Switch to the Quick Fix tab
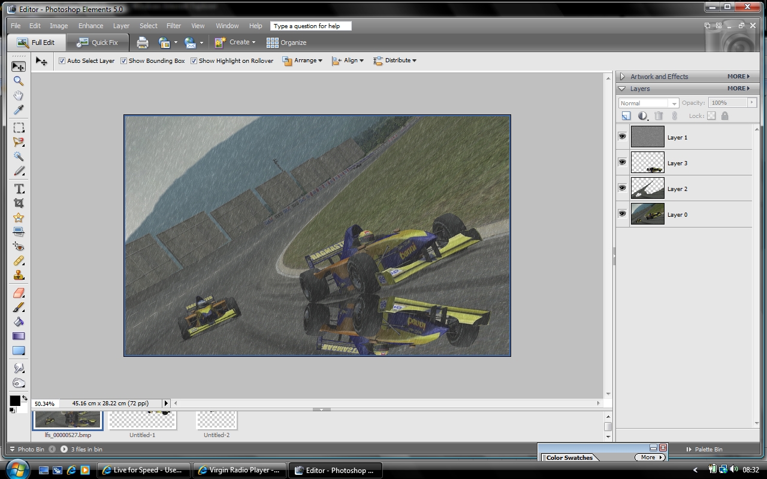This screenshot has width=767, height=479. [97, 43]
